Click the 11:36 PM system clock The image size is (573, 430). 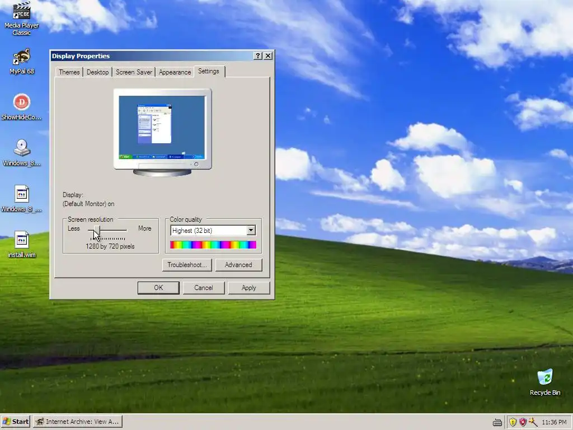click(x=554, y=422)
